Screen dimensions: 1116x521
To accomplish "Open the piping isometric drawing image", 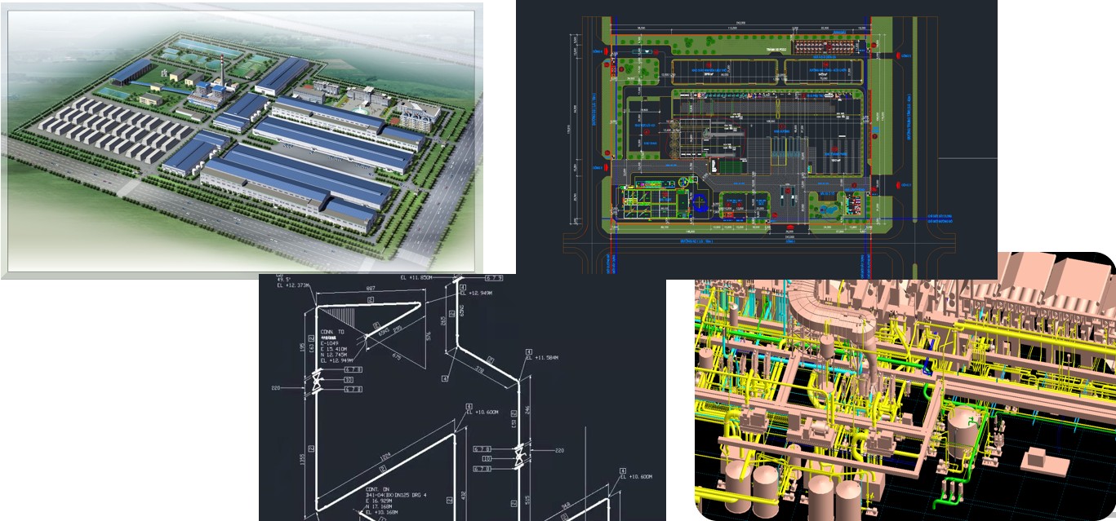I will coord(461,400).
